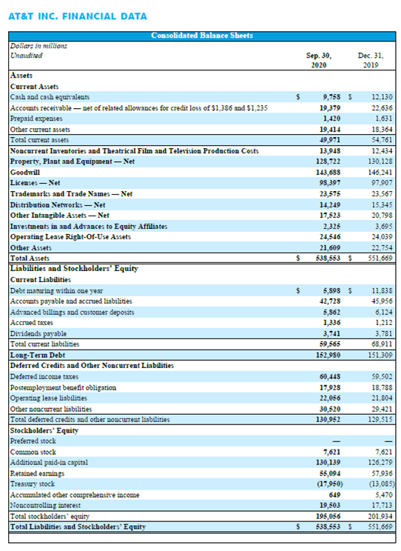Image resolution: width=401 pixels, height=551 pixels.
Task: Select the 'Total current assets' label
Action: (x=39, y=140)
